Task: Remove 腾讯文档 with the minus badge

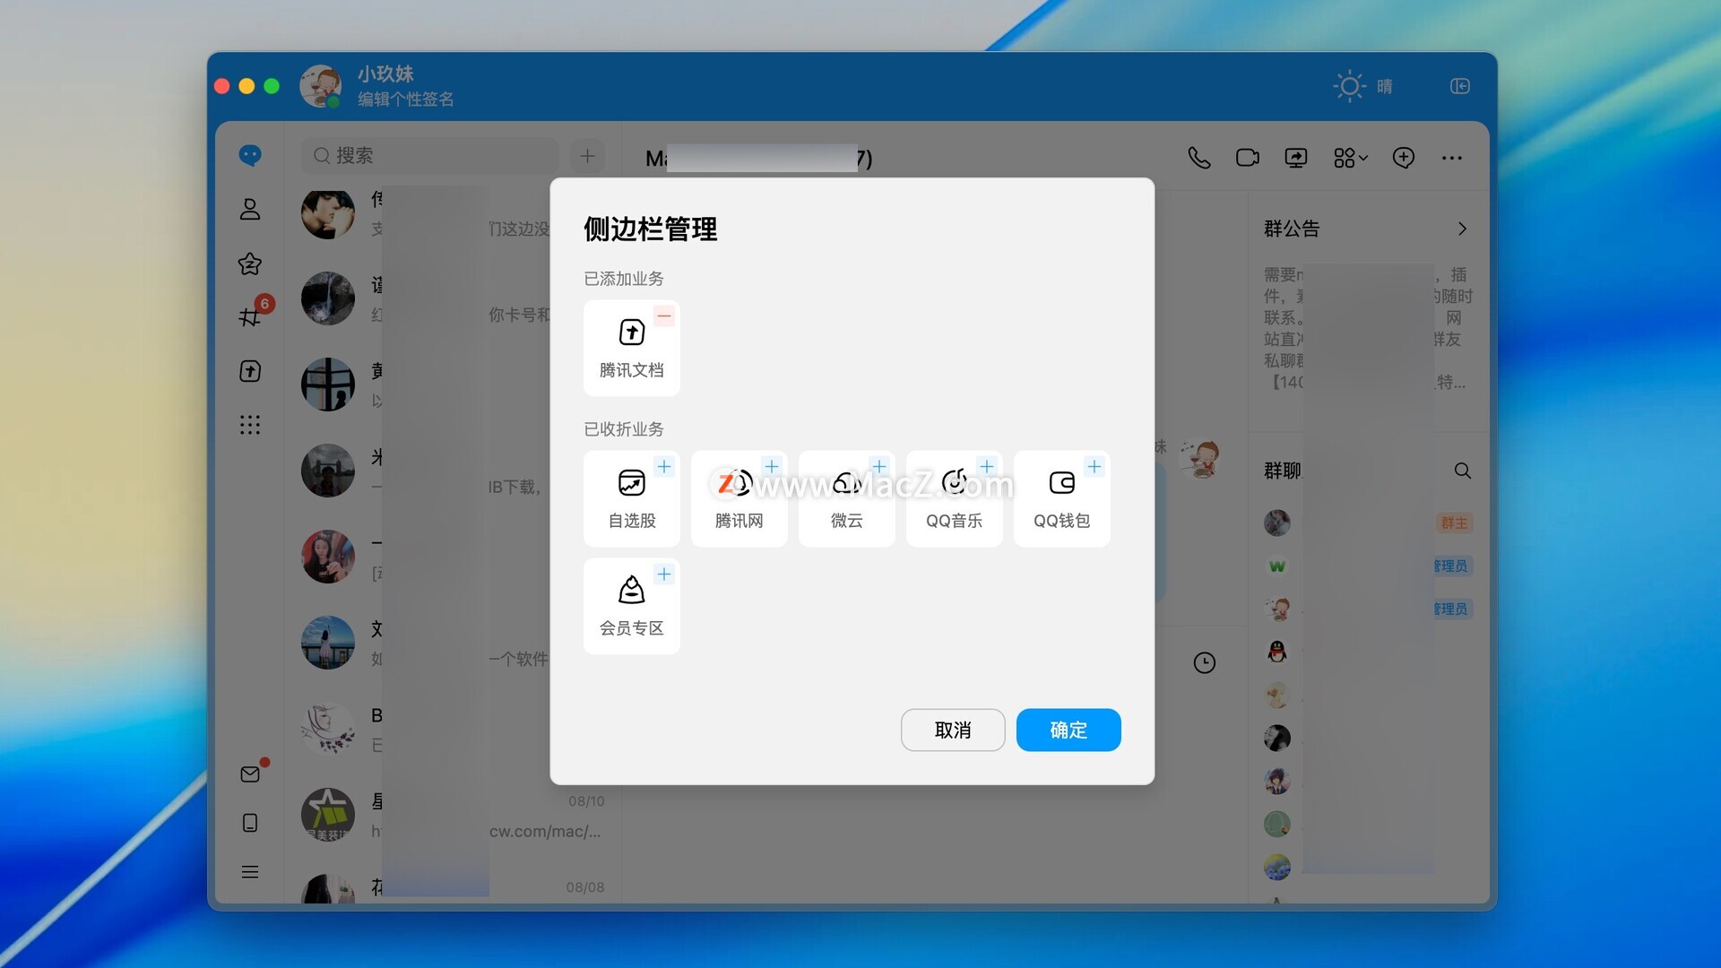Action: click(663, 316)
